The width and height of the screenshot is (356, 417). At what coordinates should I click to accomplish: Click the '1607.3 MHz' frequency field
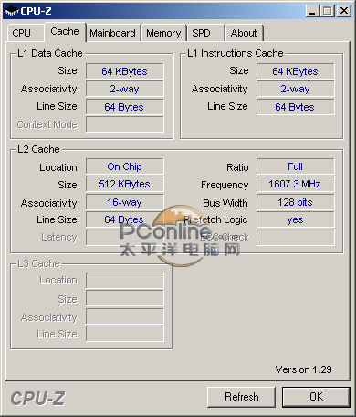click(296, 184)
